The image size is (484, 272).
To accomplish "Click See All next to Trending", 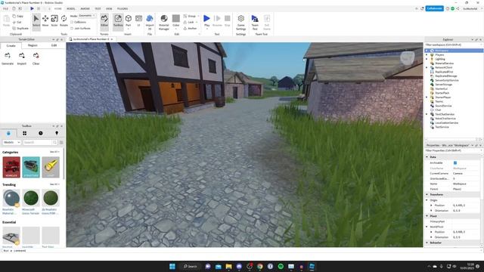I will coord(54,184).
